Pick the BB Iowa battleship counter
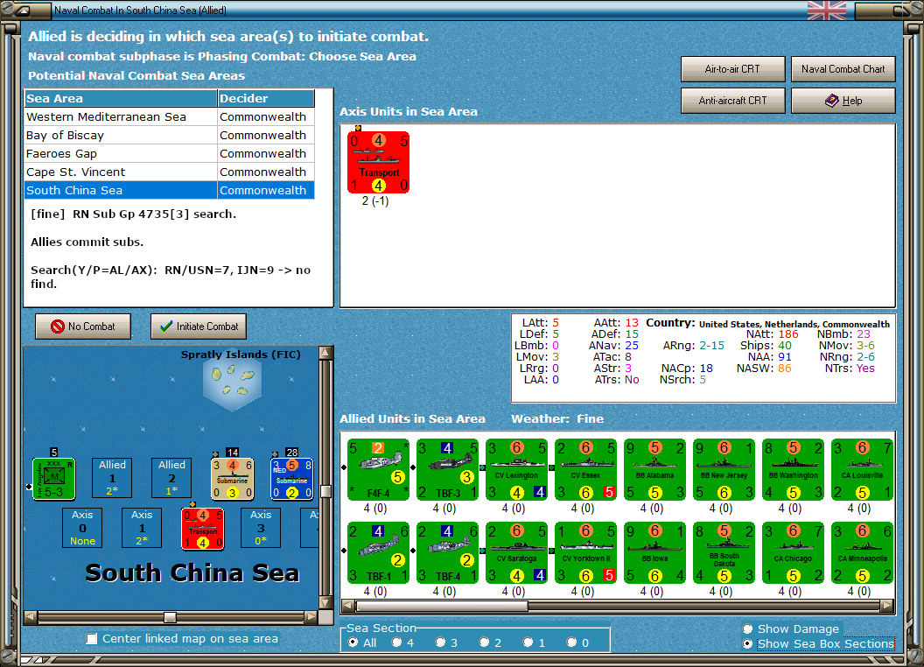 (x=654, y=552)
